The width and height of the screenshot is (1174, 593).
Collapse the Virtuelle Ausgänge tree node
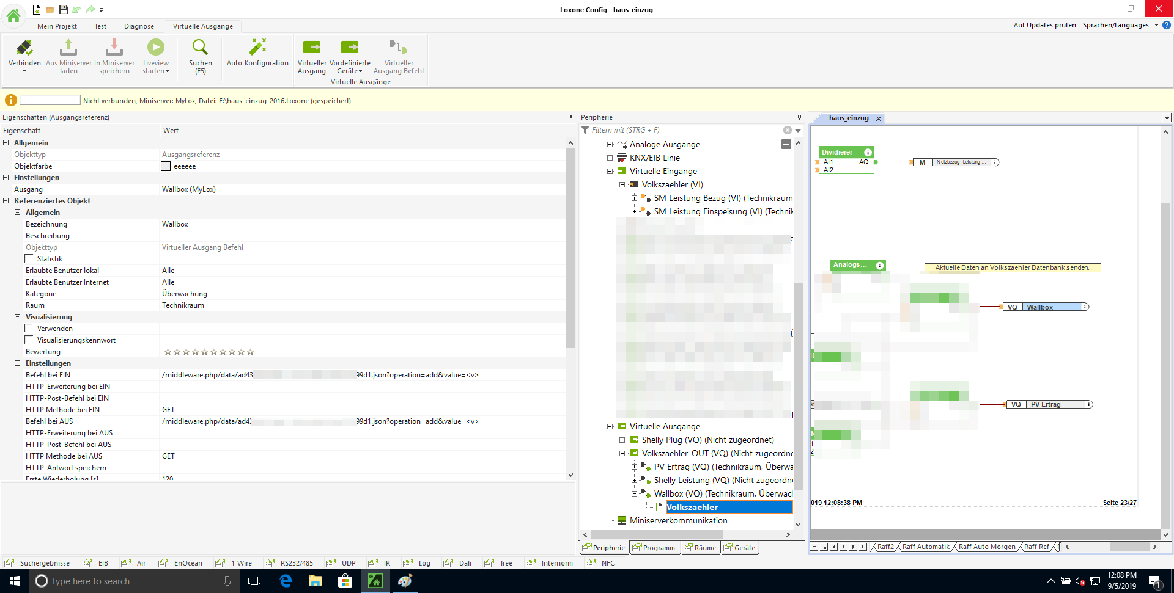[x=610, y=427]
